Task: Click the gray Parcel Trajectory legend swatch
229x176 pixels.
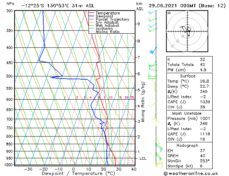Action: [91, 19]
